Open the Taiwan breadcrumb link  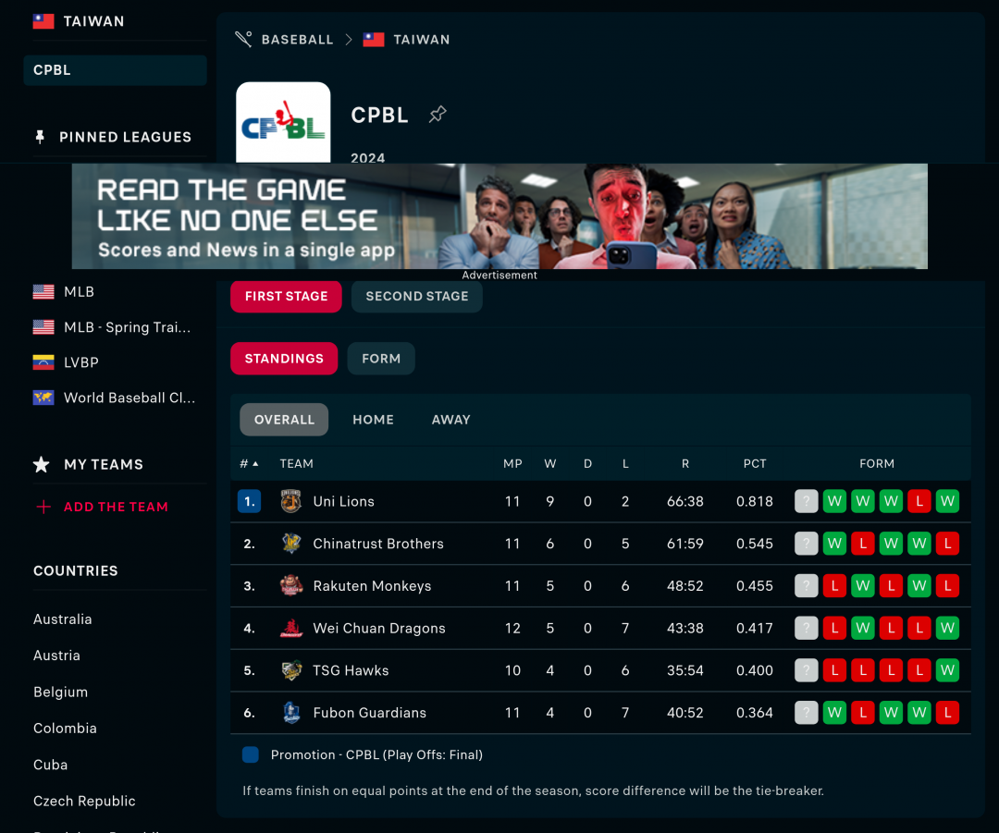(x=421, y=40)
